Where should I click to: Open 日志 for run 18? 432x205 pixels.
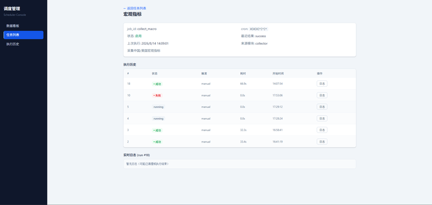pyautogui.click(x=322, y=84)
